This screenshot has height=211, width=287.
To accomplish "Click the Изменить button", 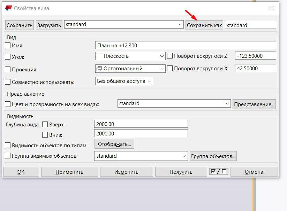I will point(126,172).
